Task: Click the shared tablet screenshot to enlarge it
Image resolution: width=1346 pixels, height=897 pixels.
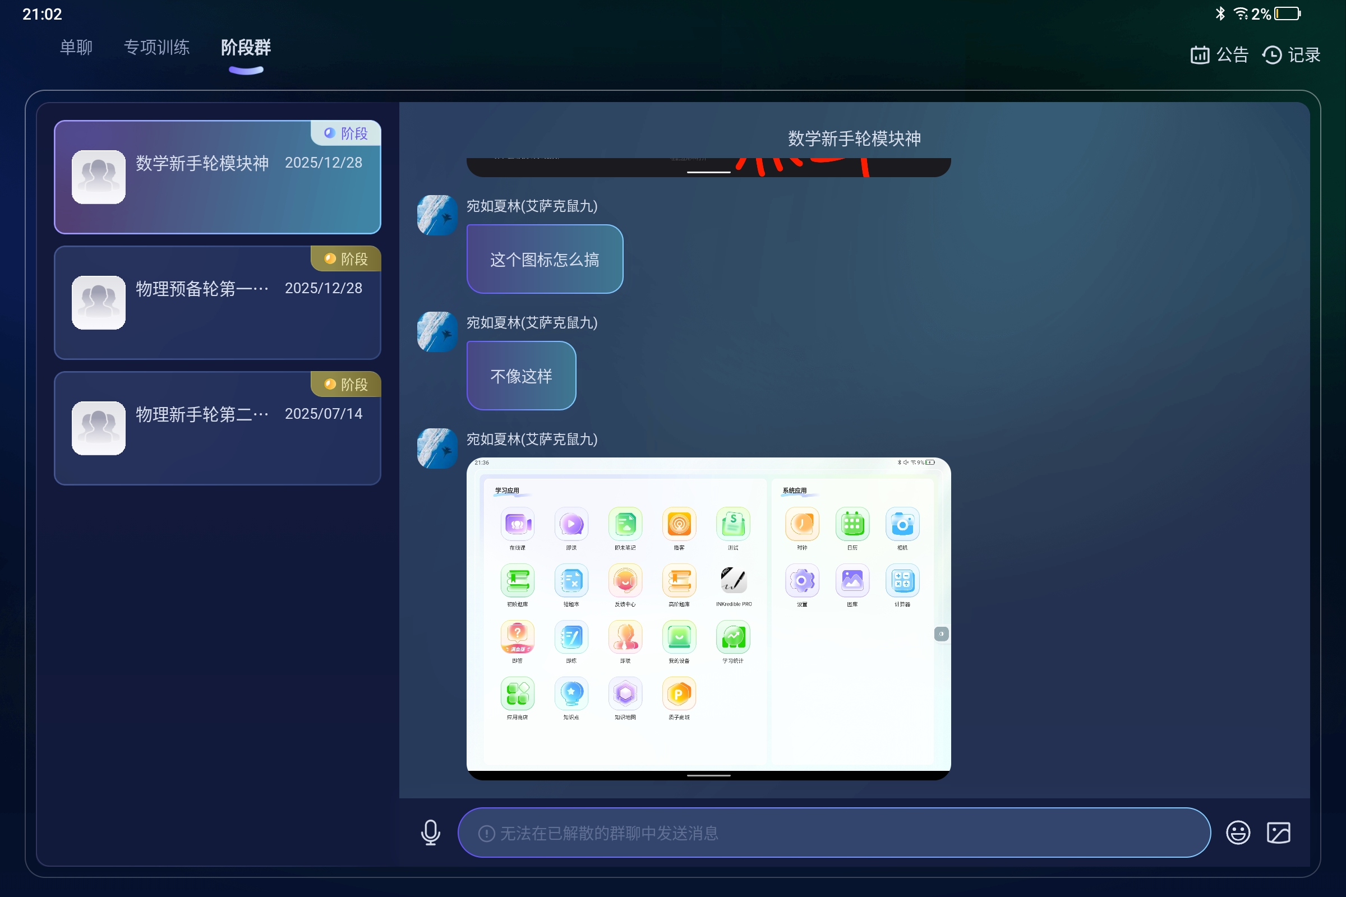Action: [x=708, y=618]
